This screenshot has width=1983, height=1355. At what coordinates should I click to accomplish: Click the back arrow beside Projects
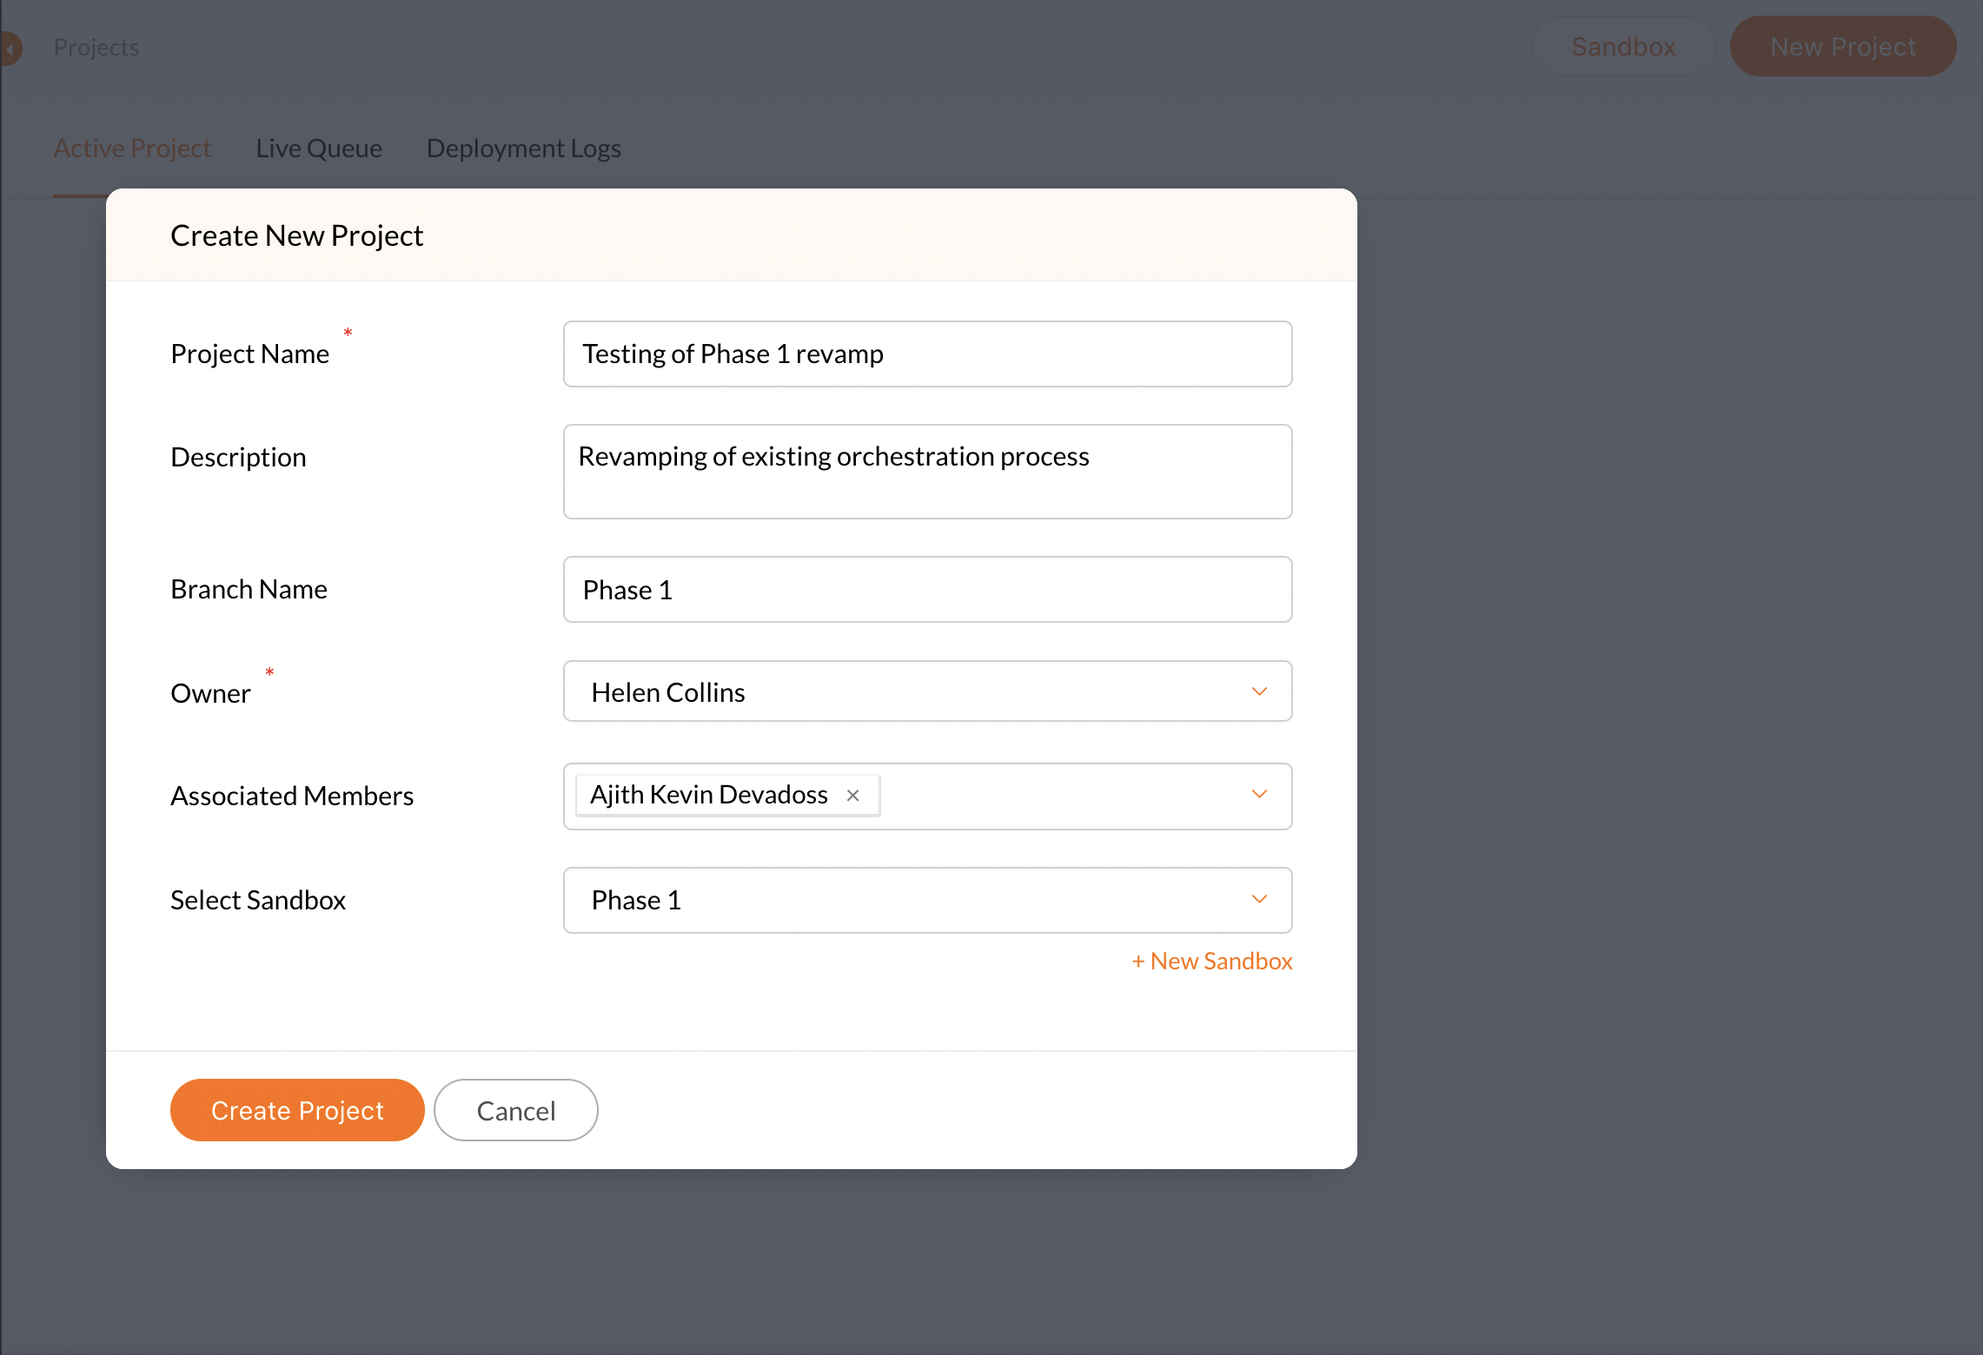point(10,49)
